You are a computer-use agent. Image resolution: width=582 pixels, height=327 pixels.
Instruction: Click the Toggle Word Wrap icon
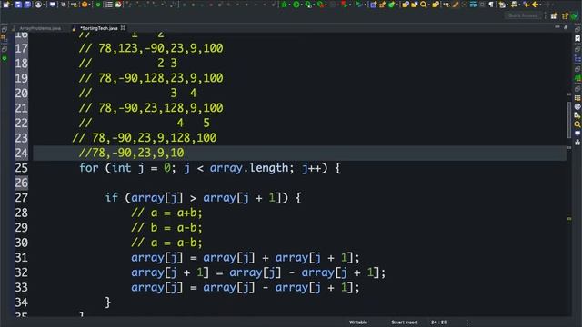473,5
